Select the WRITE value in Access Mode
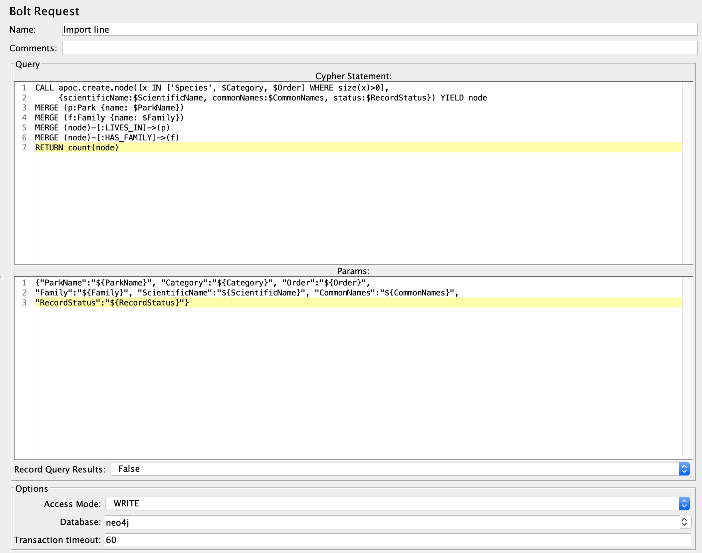702x553 pixels. [x=125, y=503]
